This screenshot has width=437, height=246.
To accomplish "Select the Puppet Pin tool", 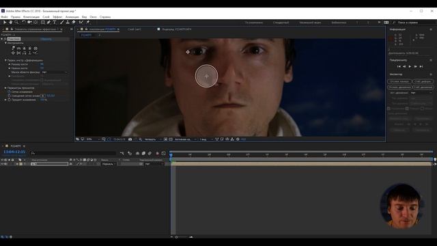I will 88,23.
